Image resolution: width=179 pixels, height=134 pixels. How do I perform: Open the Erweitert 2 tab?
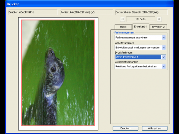click(158, 27)
